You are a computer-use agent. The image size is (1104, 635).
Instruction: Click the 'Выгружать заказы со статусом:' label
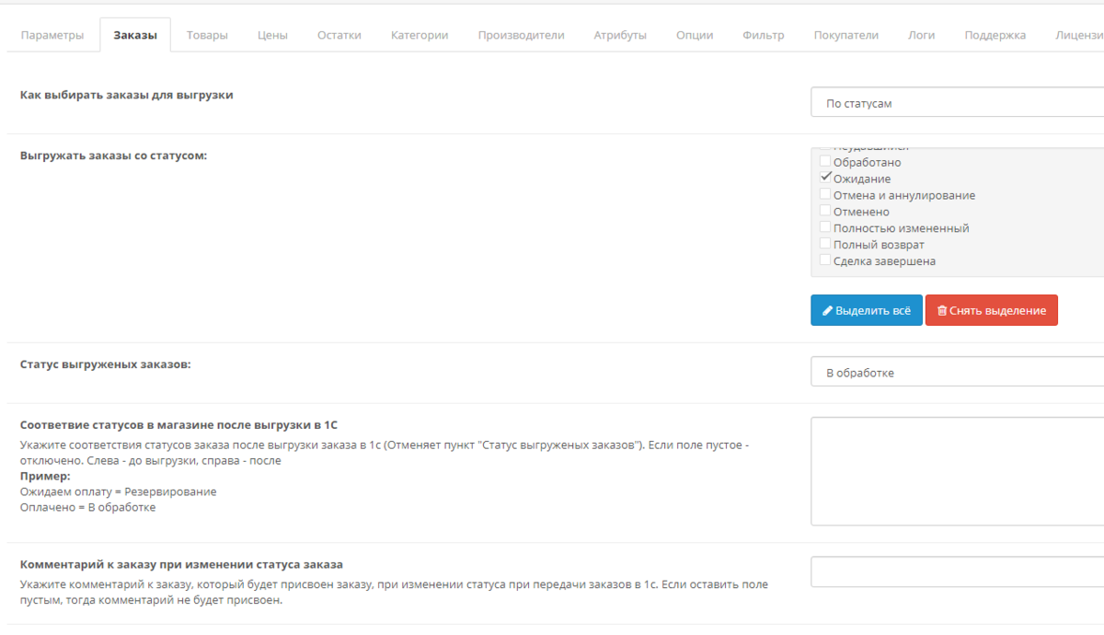[x=114, y=156]
